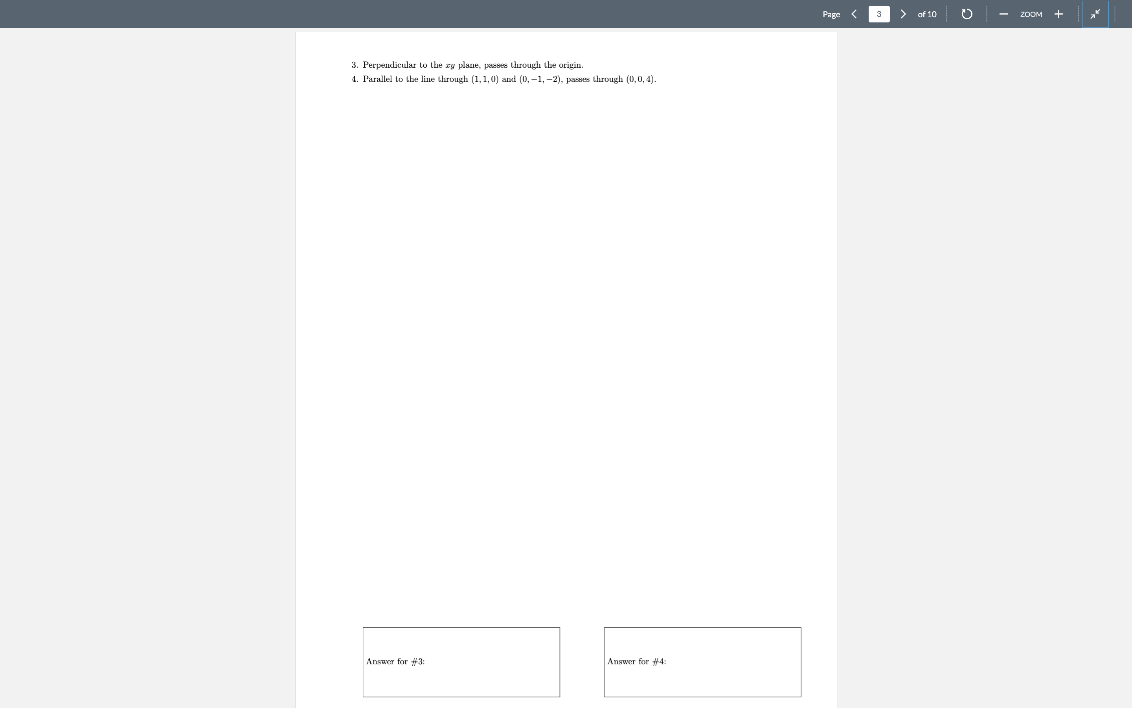Click the left chevron beside the page number
The image size is (1132, 708).
(855, 14)
